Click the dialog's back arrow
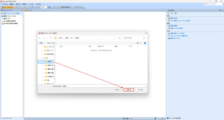The width and height of the screenshot is (224, 120). pos(40,38)
